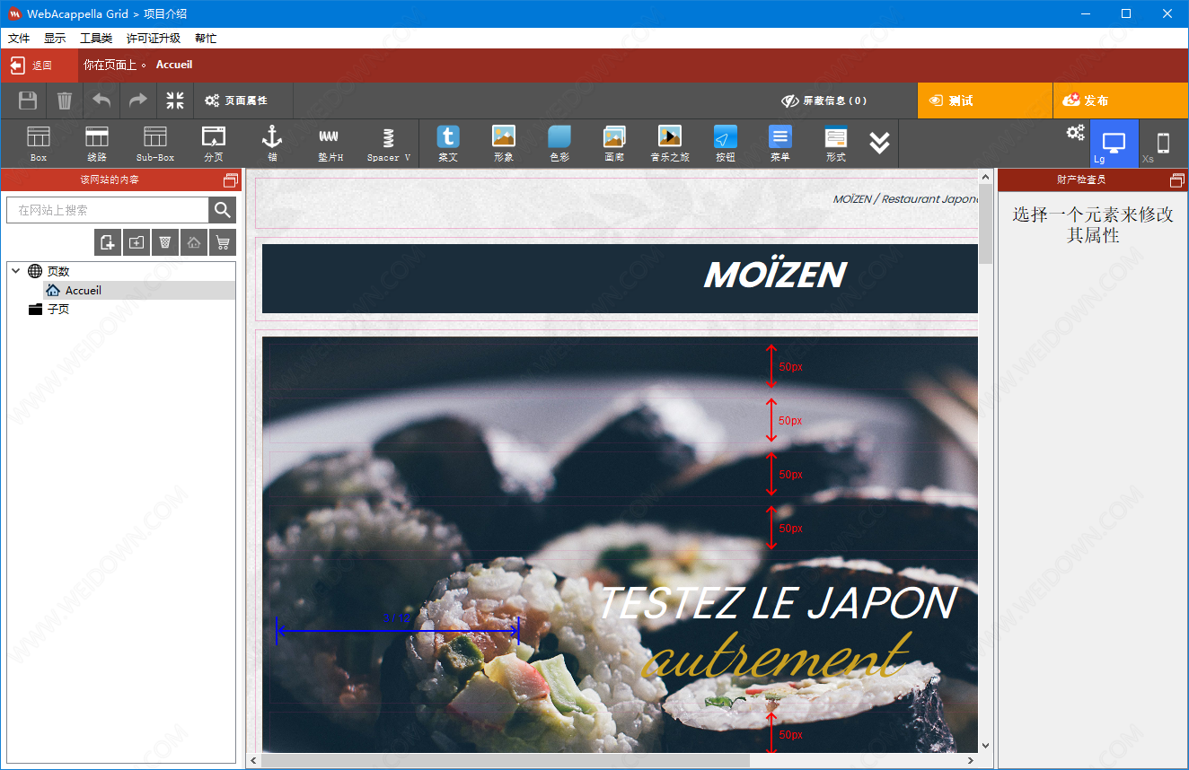Insert a color block element (色彩)
The image size is (1189, 770).
(x=559, y=144)
